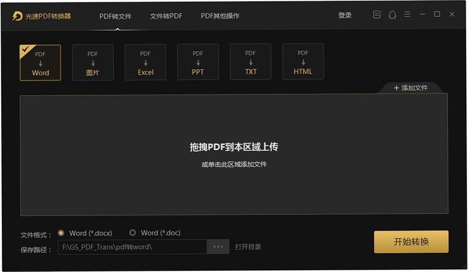Image resolution: width=468 pixels, height=272 pixels.
Task: Select the PDF to 图片 conversion tile
Action: tap(93, 62)
